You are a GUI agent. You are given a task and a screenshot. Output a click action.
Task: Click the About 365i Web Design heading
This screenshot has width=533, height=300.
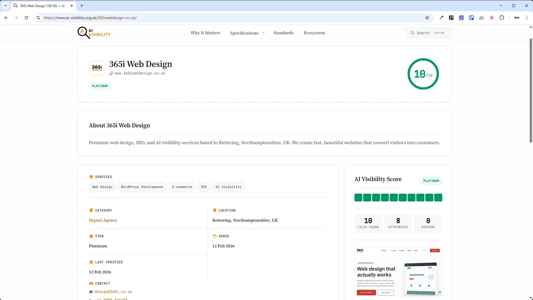pos(119,126)
